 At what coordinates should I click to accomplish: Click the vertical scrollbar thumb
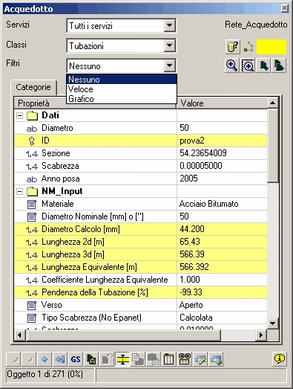pos(273,146)
